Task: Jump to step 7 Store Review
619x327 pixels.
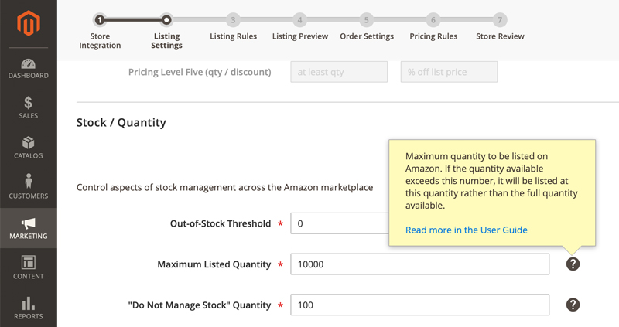Action: [500, 20]
